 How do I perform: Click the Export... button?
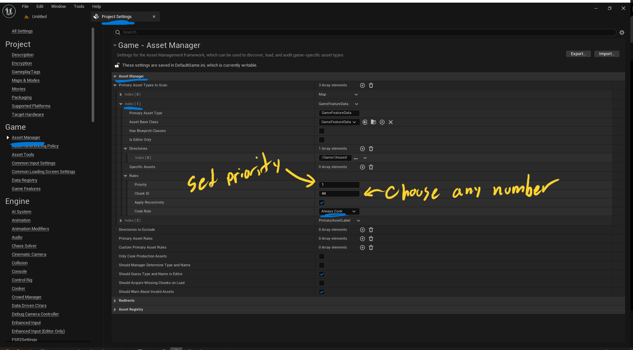coord(578,54)
